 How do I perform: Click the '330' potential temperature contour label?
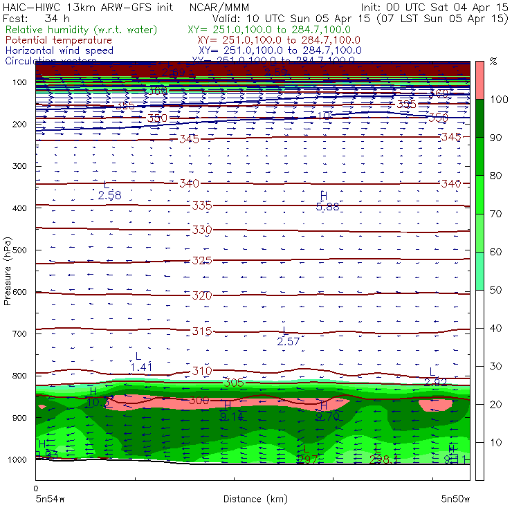(x=202, y=230)
